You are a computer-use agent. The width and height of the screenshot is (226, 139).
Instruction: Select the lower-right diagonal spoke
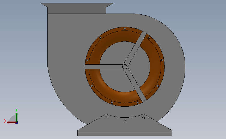point(135,85)
